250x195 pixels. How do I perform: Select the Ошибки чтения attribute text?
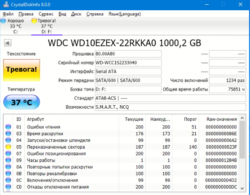pyautogui.click(x=44, y=127)
